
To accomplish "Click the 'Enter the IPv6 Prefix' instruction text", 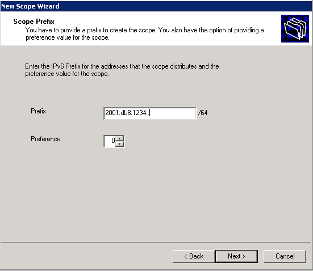I will click(122, 70).
